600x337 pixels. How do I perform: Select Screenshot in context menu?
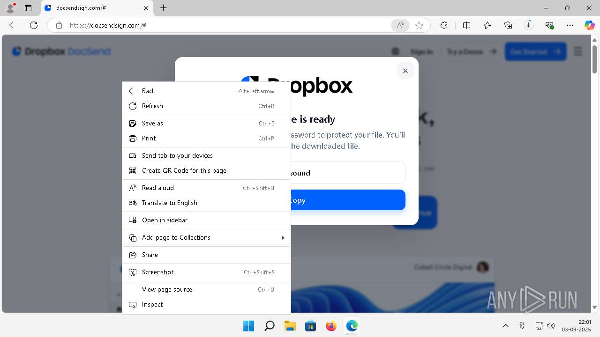click(x=206, y=272)
